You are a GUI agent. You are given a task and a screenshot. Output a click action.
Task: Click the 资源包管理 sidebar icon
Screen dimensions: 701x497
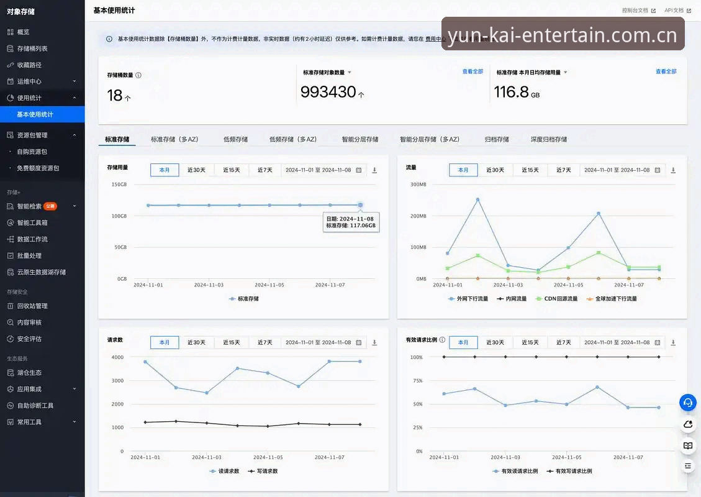11,135
